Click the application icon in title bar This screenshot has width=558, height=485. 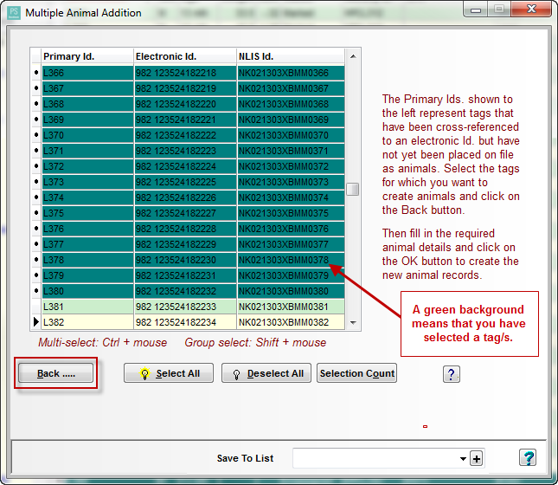pos(13,13)
